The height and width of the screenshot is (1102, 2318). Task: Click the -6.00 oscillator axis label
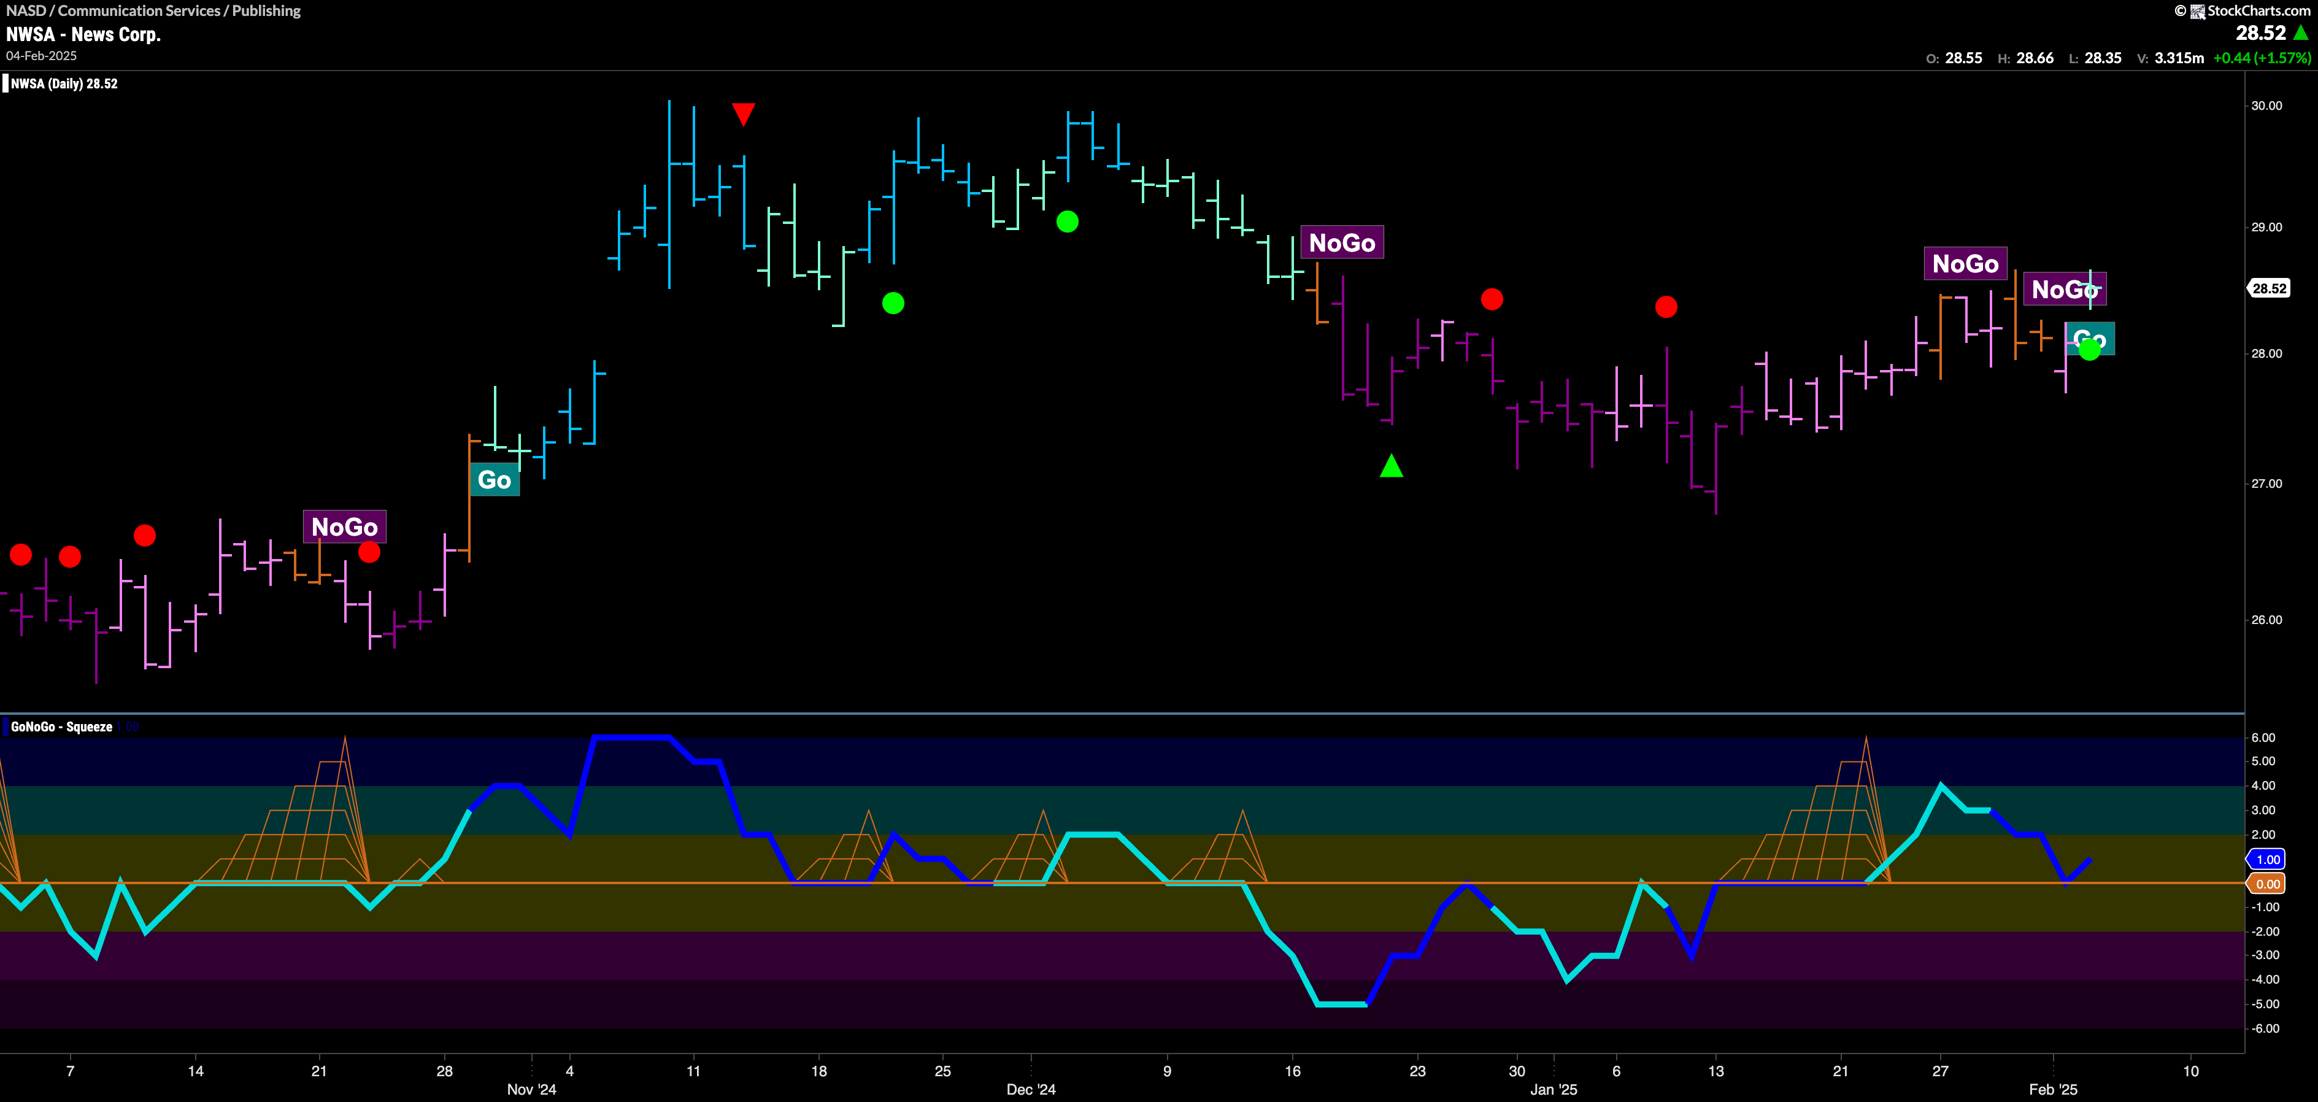pos(2265,1028)
